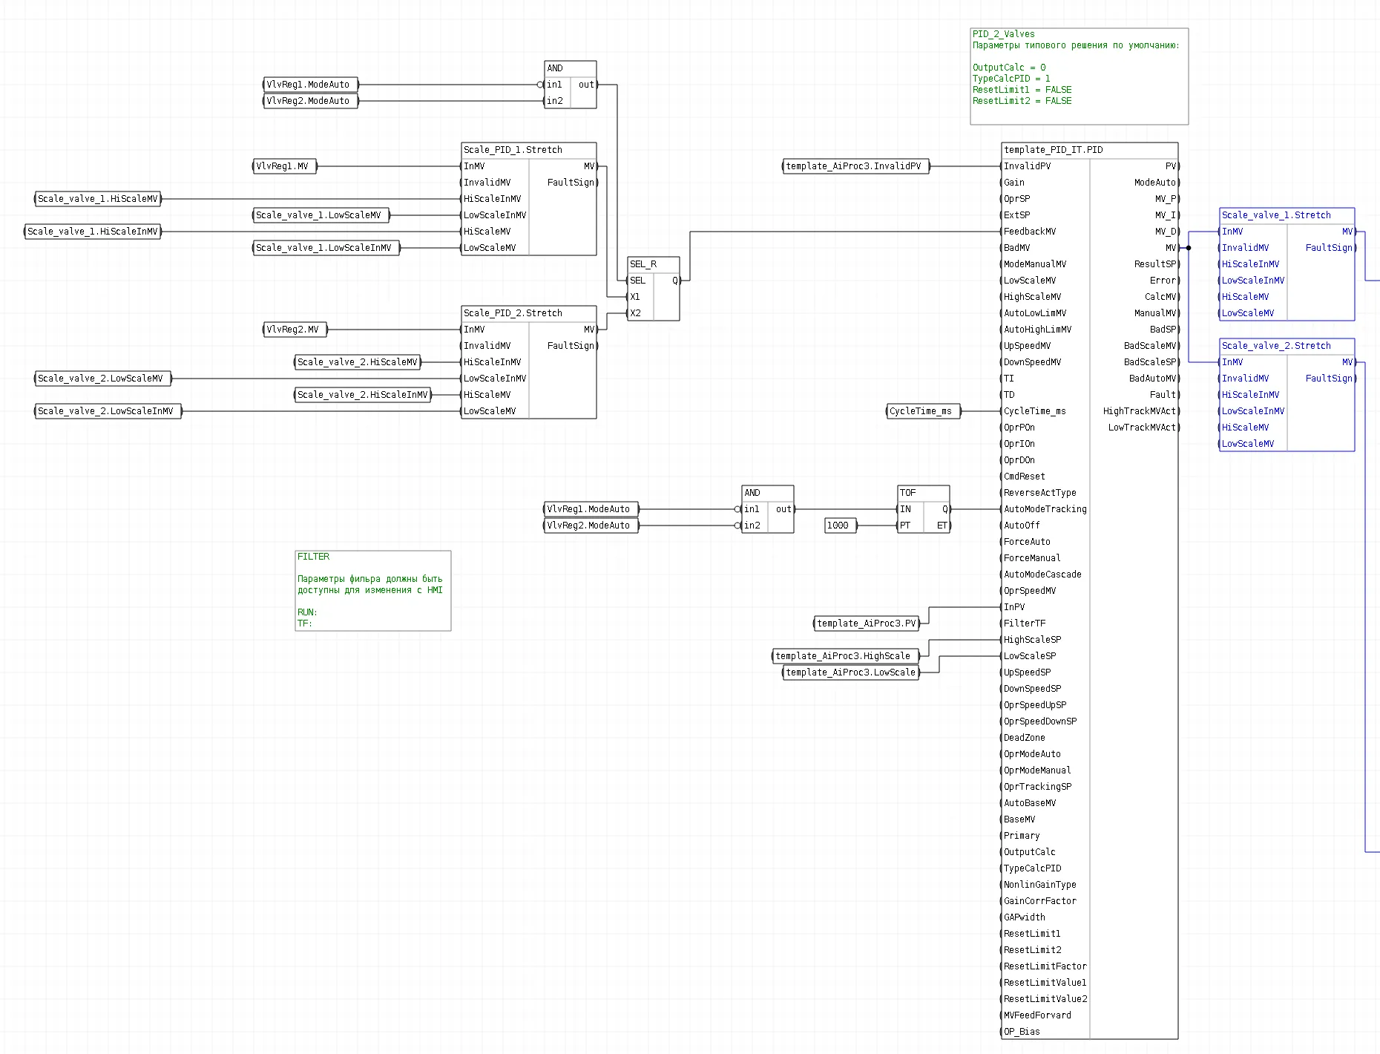This screenshot has height=1054, width=1380.
Task: Click the OprSP input pin
Action: click(1016, 199)
